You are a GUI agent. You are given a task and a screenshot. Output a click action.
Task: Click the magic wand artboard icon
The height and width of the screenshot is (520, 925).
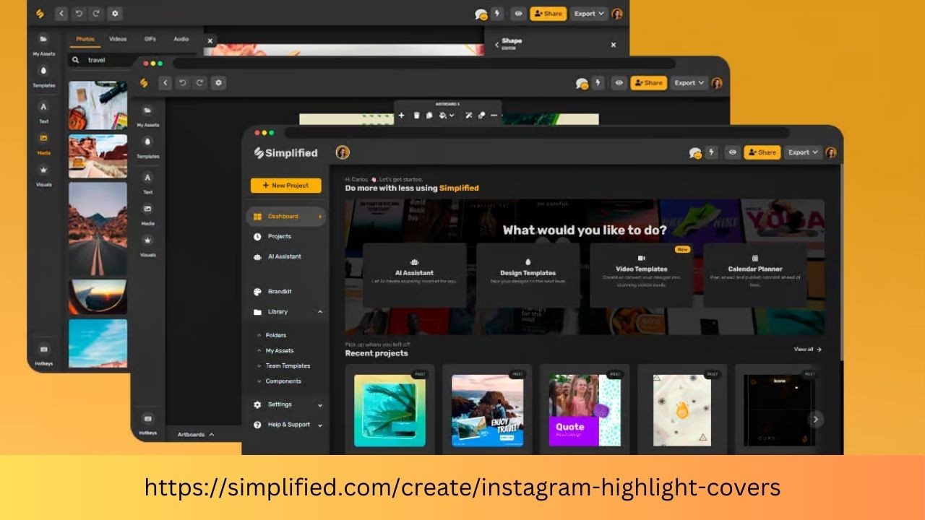(x=468, y=115)
